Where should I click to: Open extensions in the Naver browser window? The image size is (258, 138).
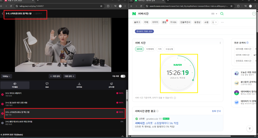click(238, 6)
